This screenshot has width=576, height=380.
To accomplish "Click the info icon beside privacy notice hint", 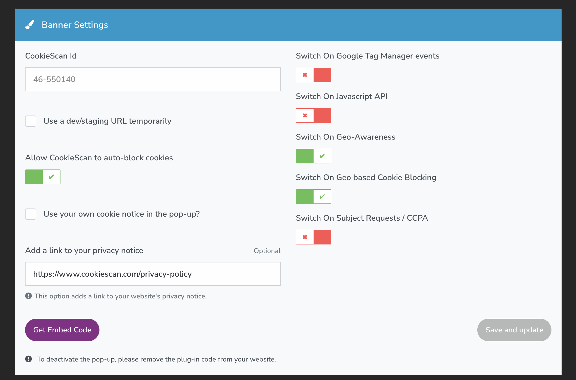I will (28, 296).
